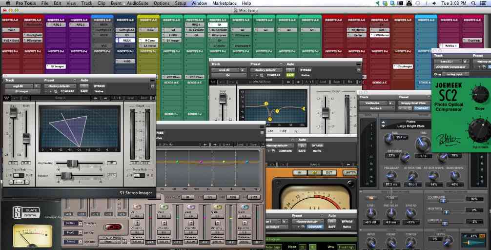
Task: Click the highlighted COMPARE button in ReVibe window
Action: (x=422, y=108)
